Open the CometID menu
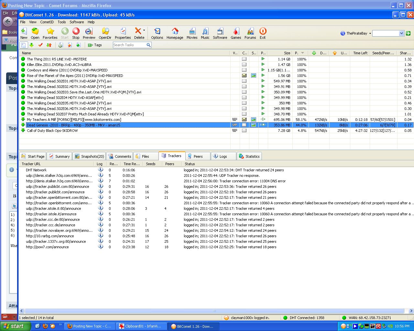Screen dimensions: 414x331 (x=47, y=22)
